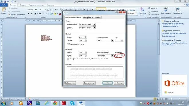
Task: Click the Перед spacing stepper arrows
Action: 86,52
